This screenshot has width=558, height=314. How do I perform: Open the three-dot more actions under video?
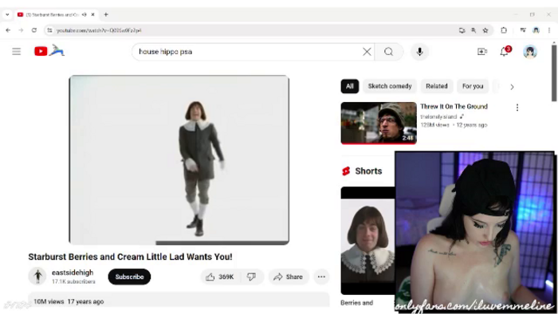(321, 277)
